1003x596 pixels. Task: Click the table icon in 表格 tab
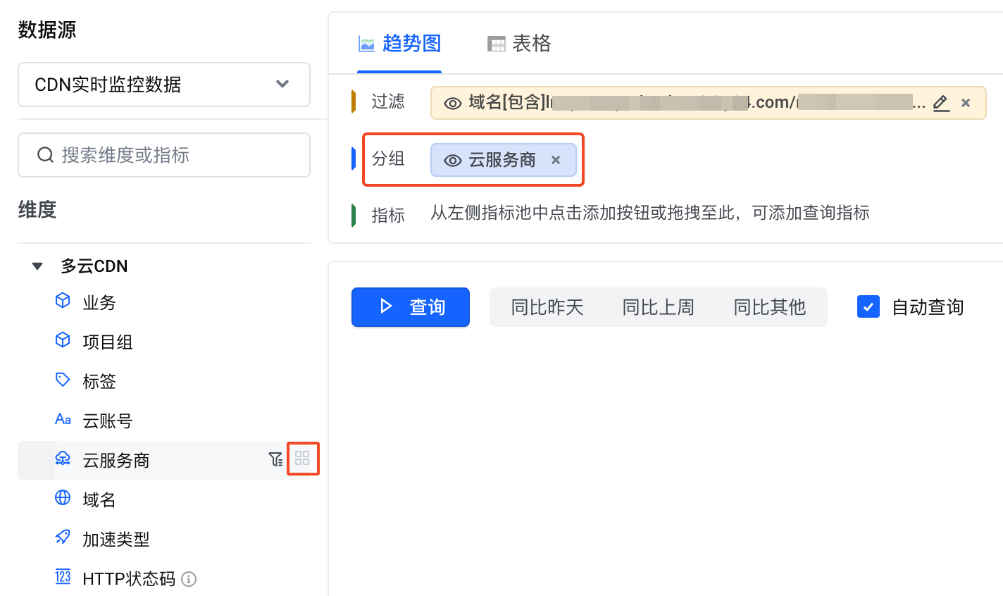point(497,44)
